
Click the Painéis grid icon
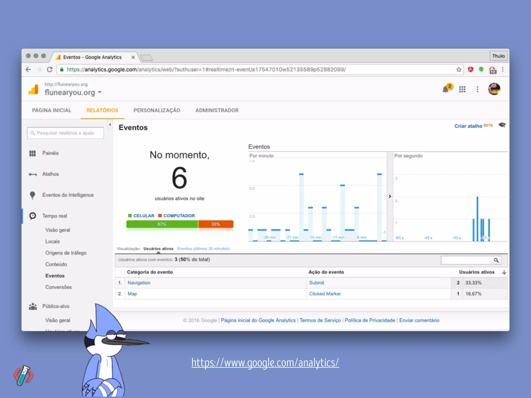(x=32, y=153)
